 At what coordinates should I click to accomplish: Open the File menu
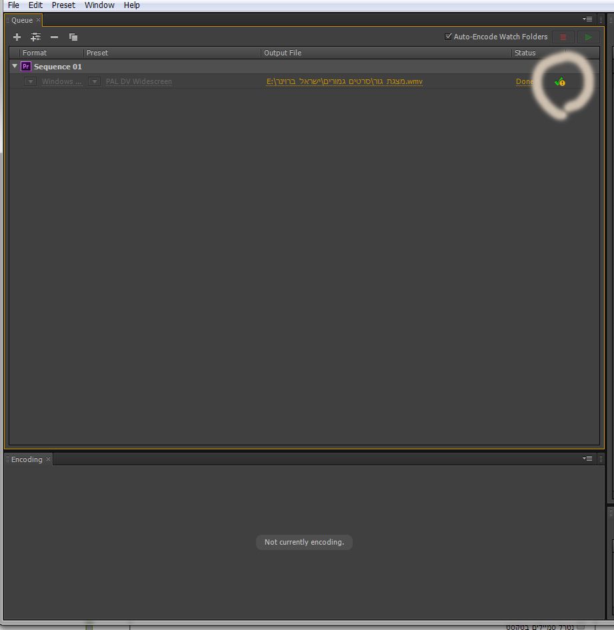[13, 5]
